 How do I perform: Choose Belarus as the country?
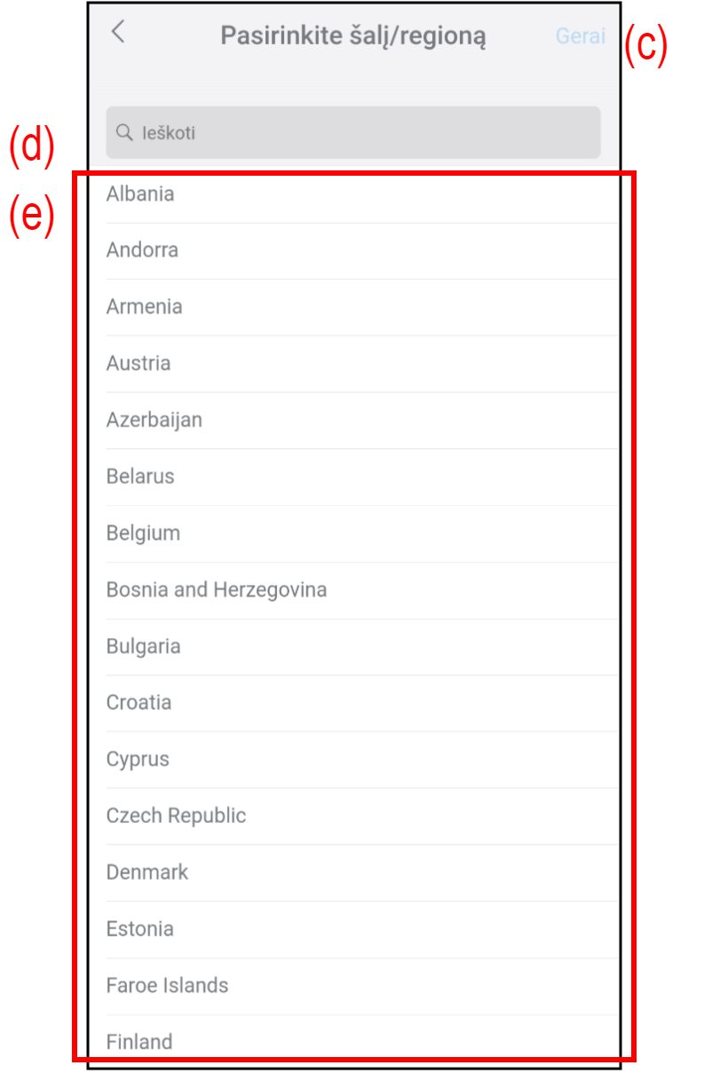(x=140, y=477)
